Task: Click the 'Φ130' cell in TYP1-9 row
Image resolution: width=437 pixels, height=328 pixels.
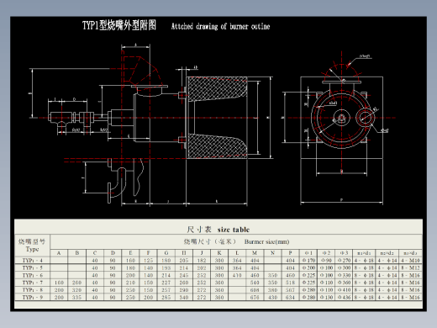Action: 326,297
